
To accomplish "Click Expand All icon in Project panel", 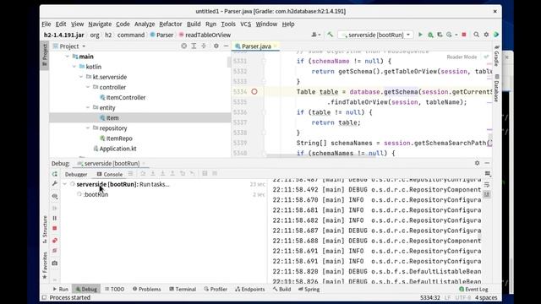I will [194, 46].
